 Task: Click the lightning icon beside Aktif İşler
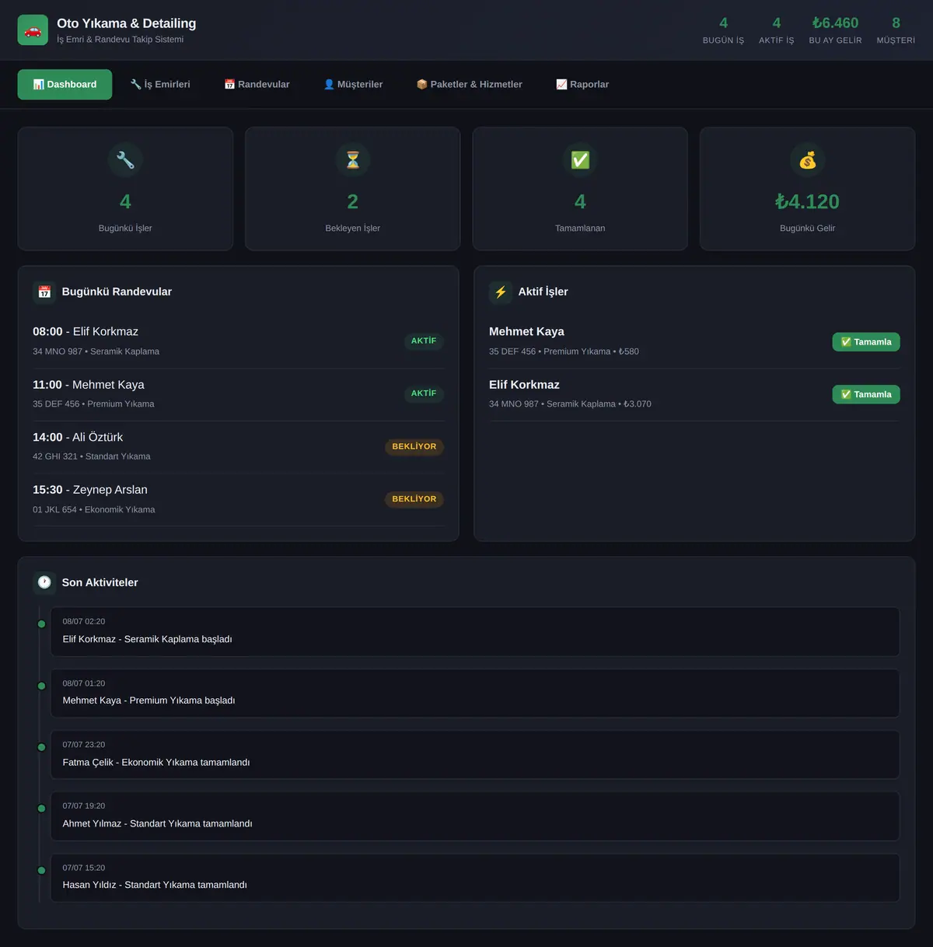coord(501,292)
